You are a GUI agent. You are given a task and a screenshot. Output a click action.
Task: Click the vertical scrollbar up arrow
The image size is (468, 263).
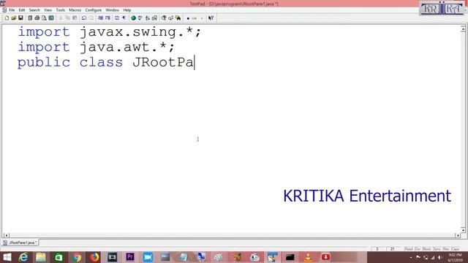pyautogui.click(x=463, y=29)
